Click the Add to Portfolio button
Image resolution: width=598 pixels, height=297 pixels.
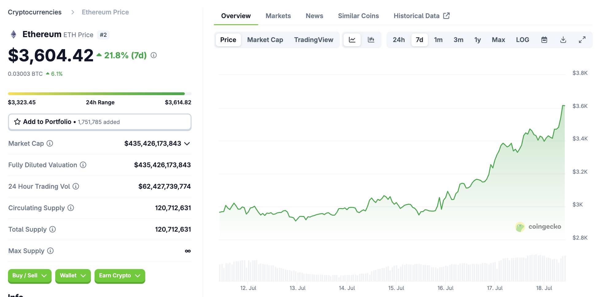pos(100,122)
